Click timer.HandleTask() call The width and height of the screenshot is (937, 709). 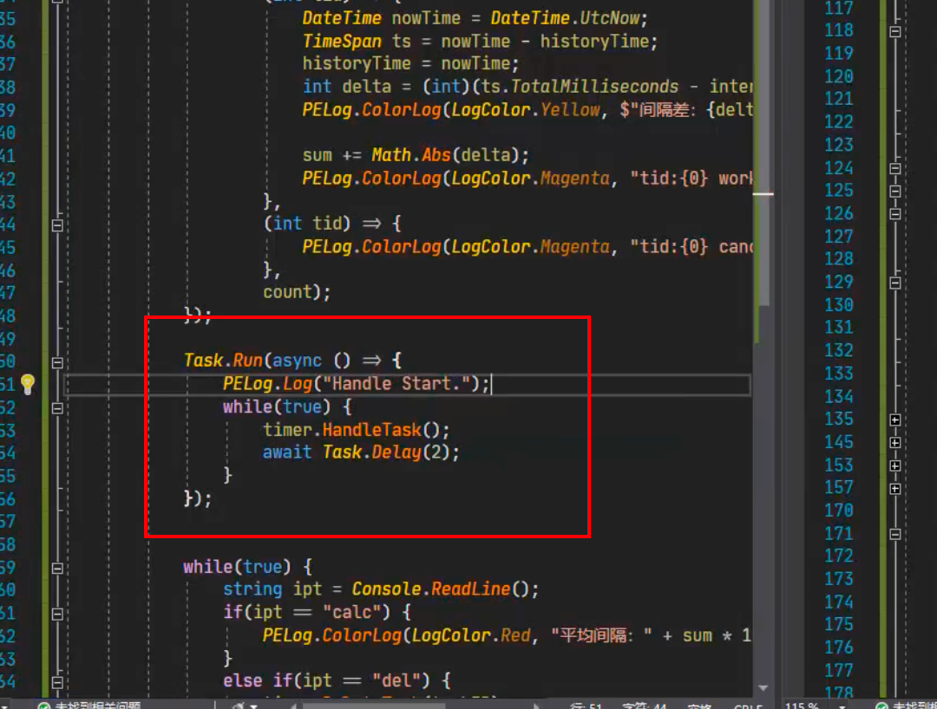click(357, 430)
